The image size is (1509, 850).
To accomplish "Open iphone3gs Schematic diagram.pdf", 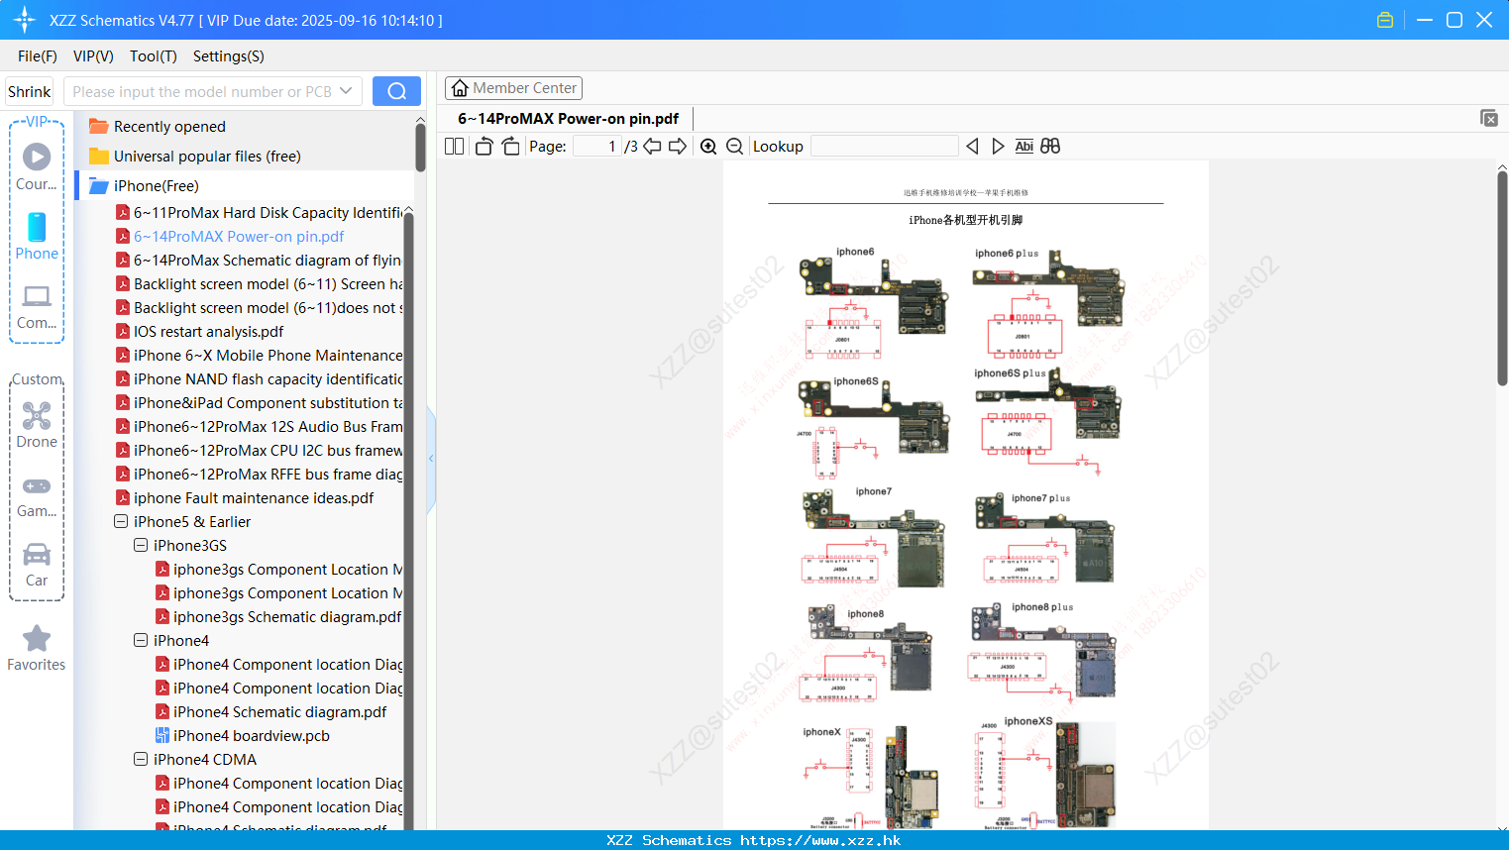I will pyautogui.click(x=278, y=616).
